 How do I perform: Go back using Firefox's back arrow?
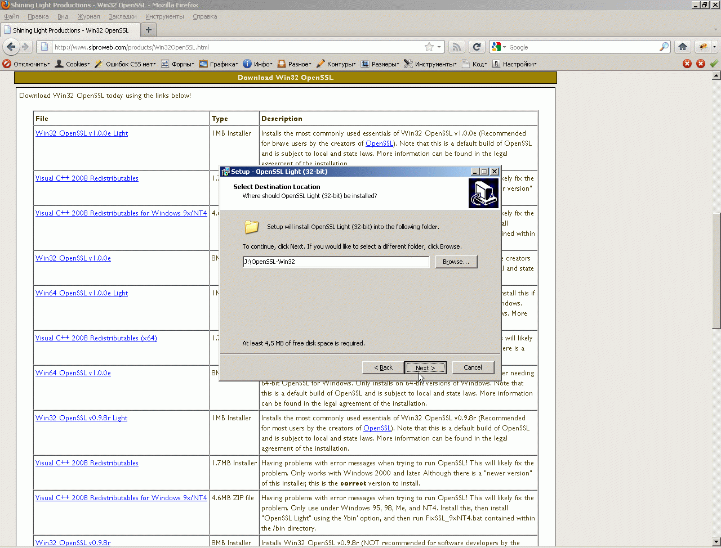(x=11, y=47)
